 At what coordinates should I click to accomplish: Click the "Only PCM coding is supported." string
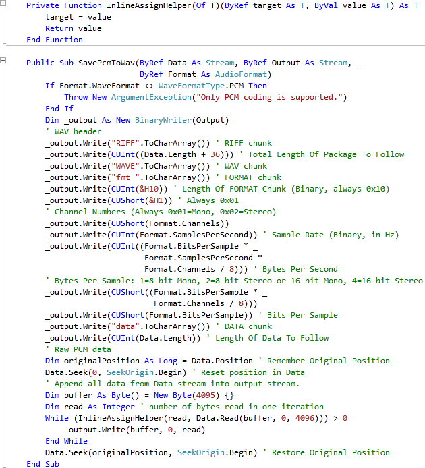tap(269, 97)
